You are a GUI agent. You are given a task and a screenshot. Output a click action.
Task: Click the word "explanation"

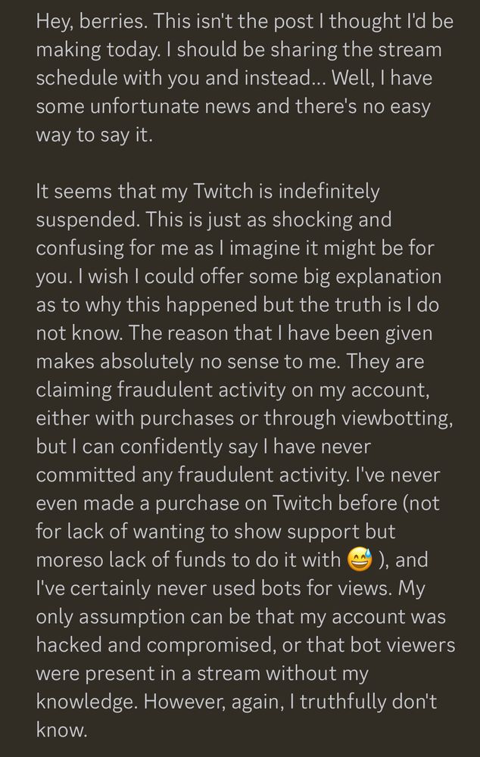click(388, 276)
